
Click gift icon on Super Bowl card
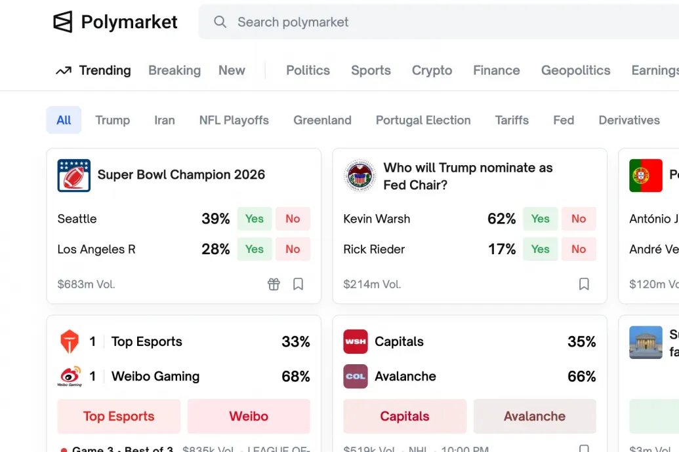click(x=274, y=284)
